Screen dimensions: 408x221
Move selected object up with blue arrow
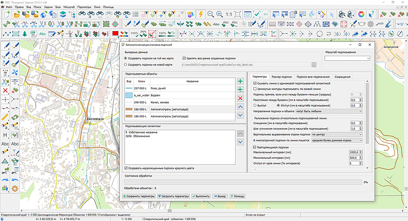pos(241,106)
